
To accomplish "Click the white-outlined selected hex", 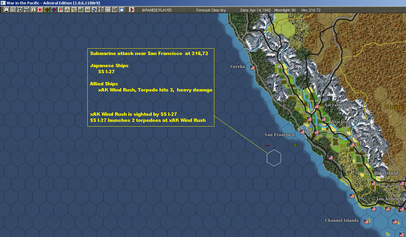I will 274,158.
